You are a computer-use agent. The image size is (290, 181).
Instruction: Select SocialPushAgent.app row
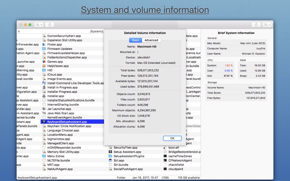pos(135,169)
